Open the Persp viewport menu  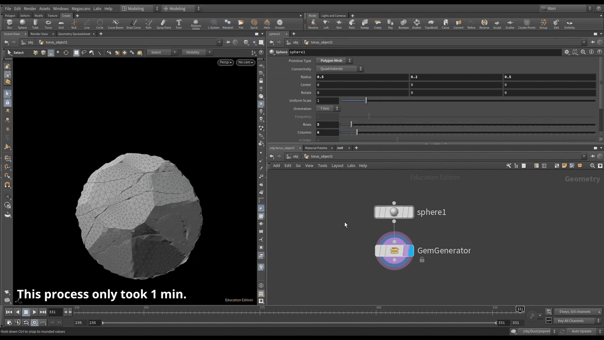point(226,62)
